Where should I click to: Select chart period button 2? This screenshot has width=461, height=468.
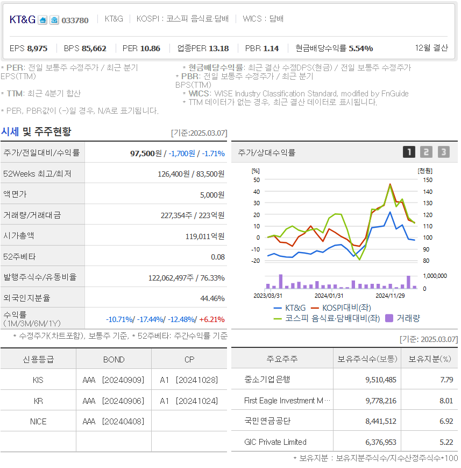tap(426, 152)
